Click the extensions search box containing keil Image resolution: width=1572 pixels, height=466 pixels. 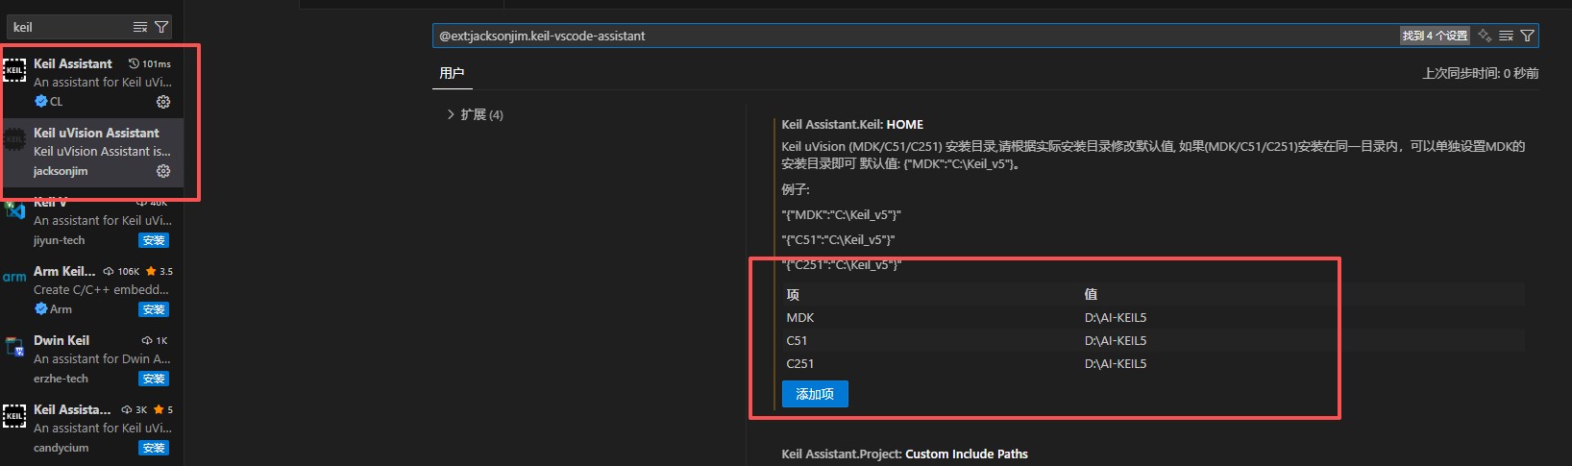coord(67,27)
